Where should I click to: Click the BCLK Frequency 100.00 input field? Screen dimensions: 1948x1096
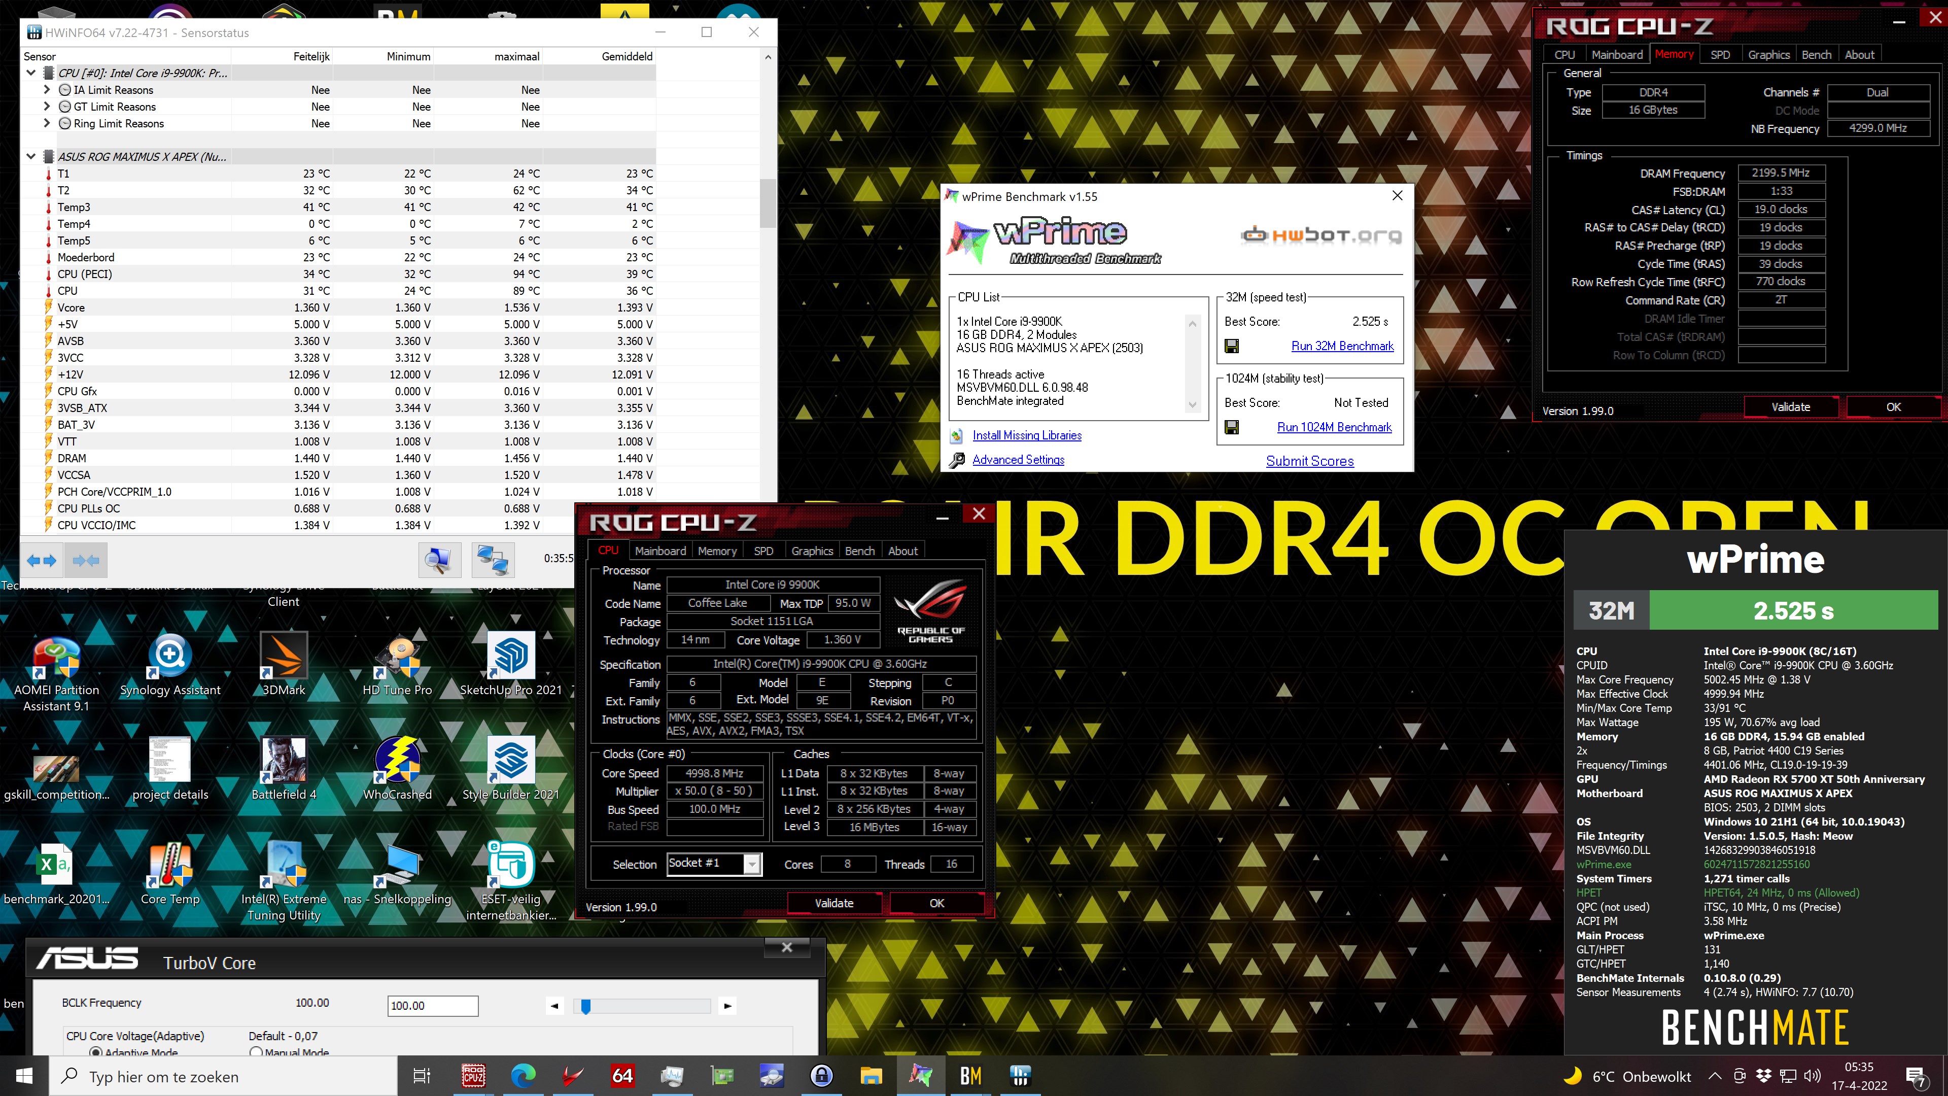coord(433,1006)
